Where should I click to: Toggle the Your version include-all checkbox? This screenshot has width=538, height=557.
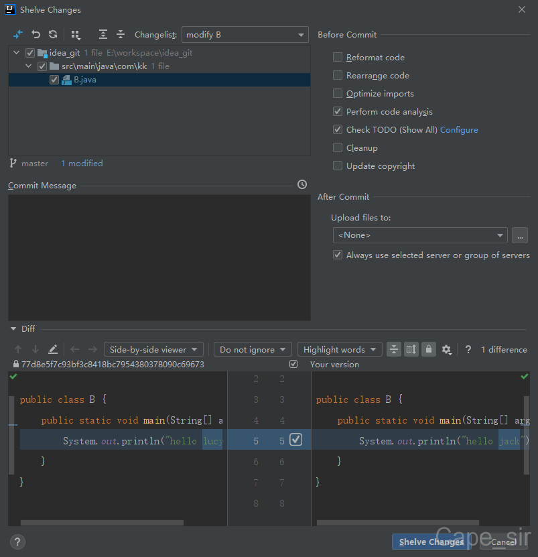point(293,364)
